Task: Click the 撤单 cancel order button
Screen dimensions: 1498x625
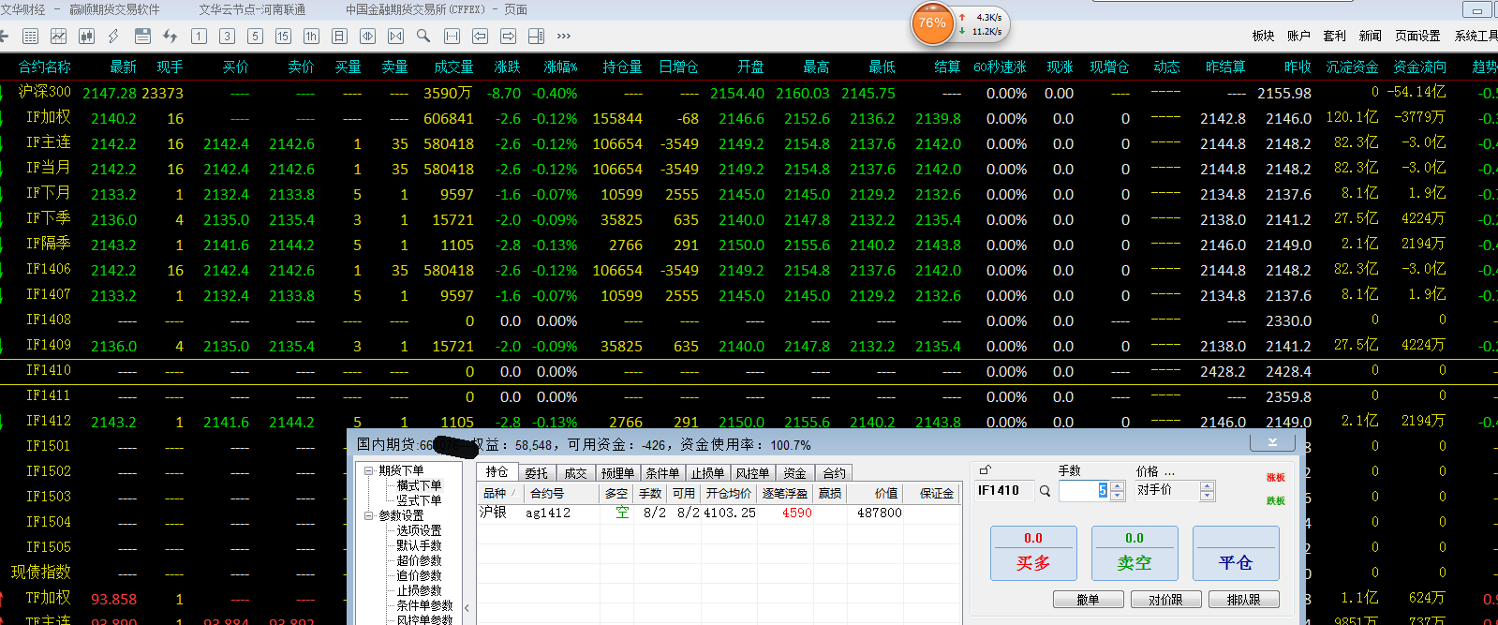Action: click(1088, 600)
